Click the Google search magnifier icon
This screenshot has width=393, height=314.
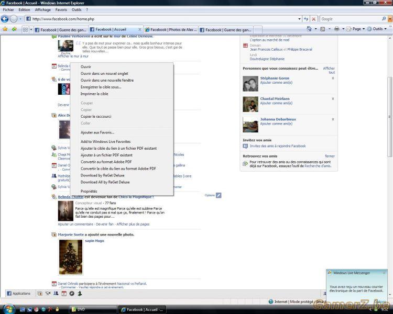point(384,19)
